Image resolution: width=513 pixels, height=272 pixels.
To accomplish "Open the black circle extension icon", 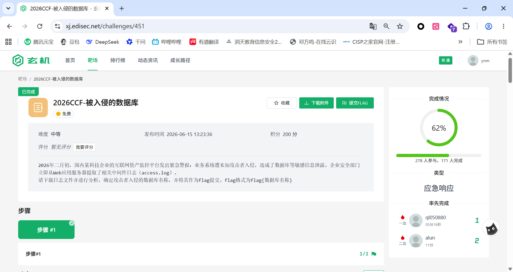I will pyautogui.click(x=421, y=26).
